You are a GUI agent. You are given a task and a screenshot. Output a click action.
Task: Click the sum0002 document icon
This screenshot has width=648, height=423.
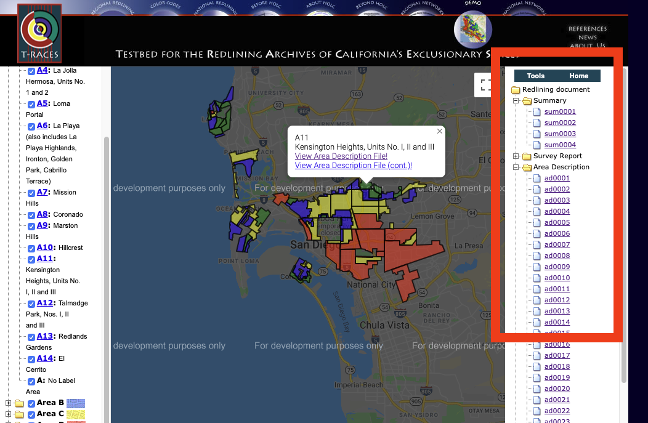[537, 123]
